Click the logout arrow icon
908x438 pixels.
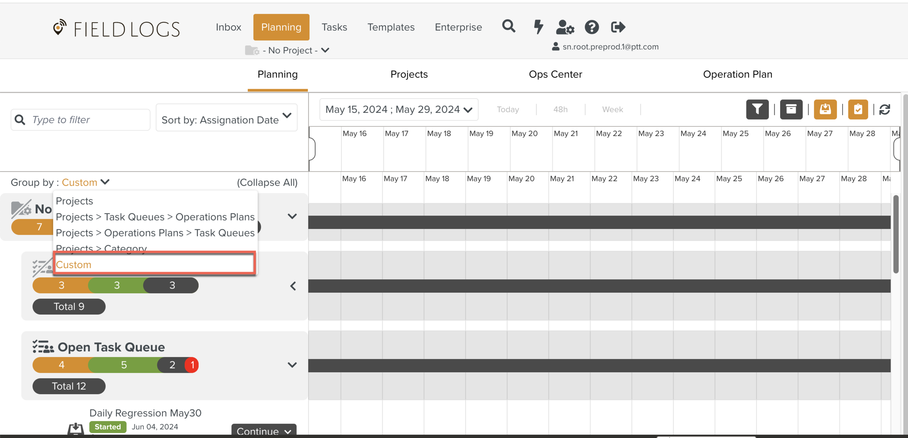tap(618, 27)
